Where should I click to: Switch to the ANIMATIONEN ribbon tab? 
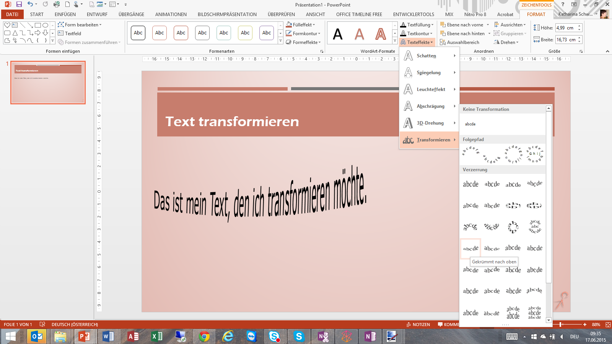click(x=171, y=15)
